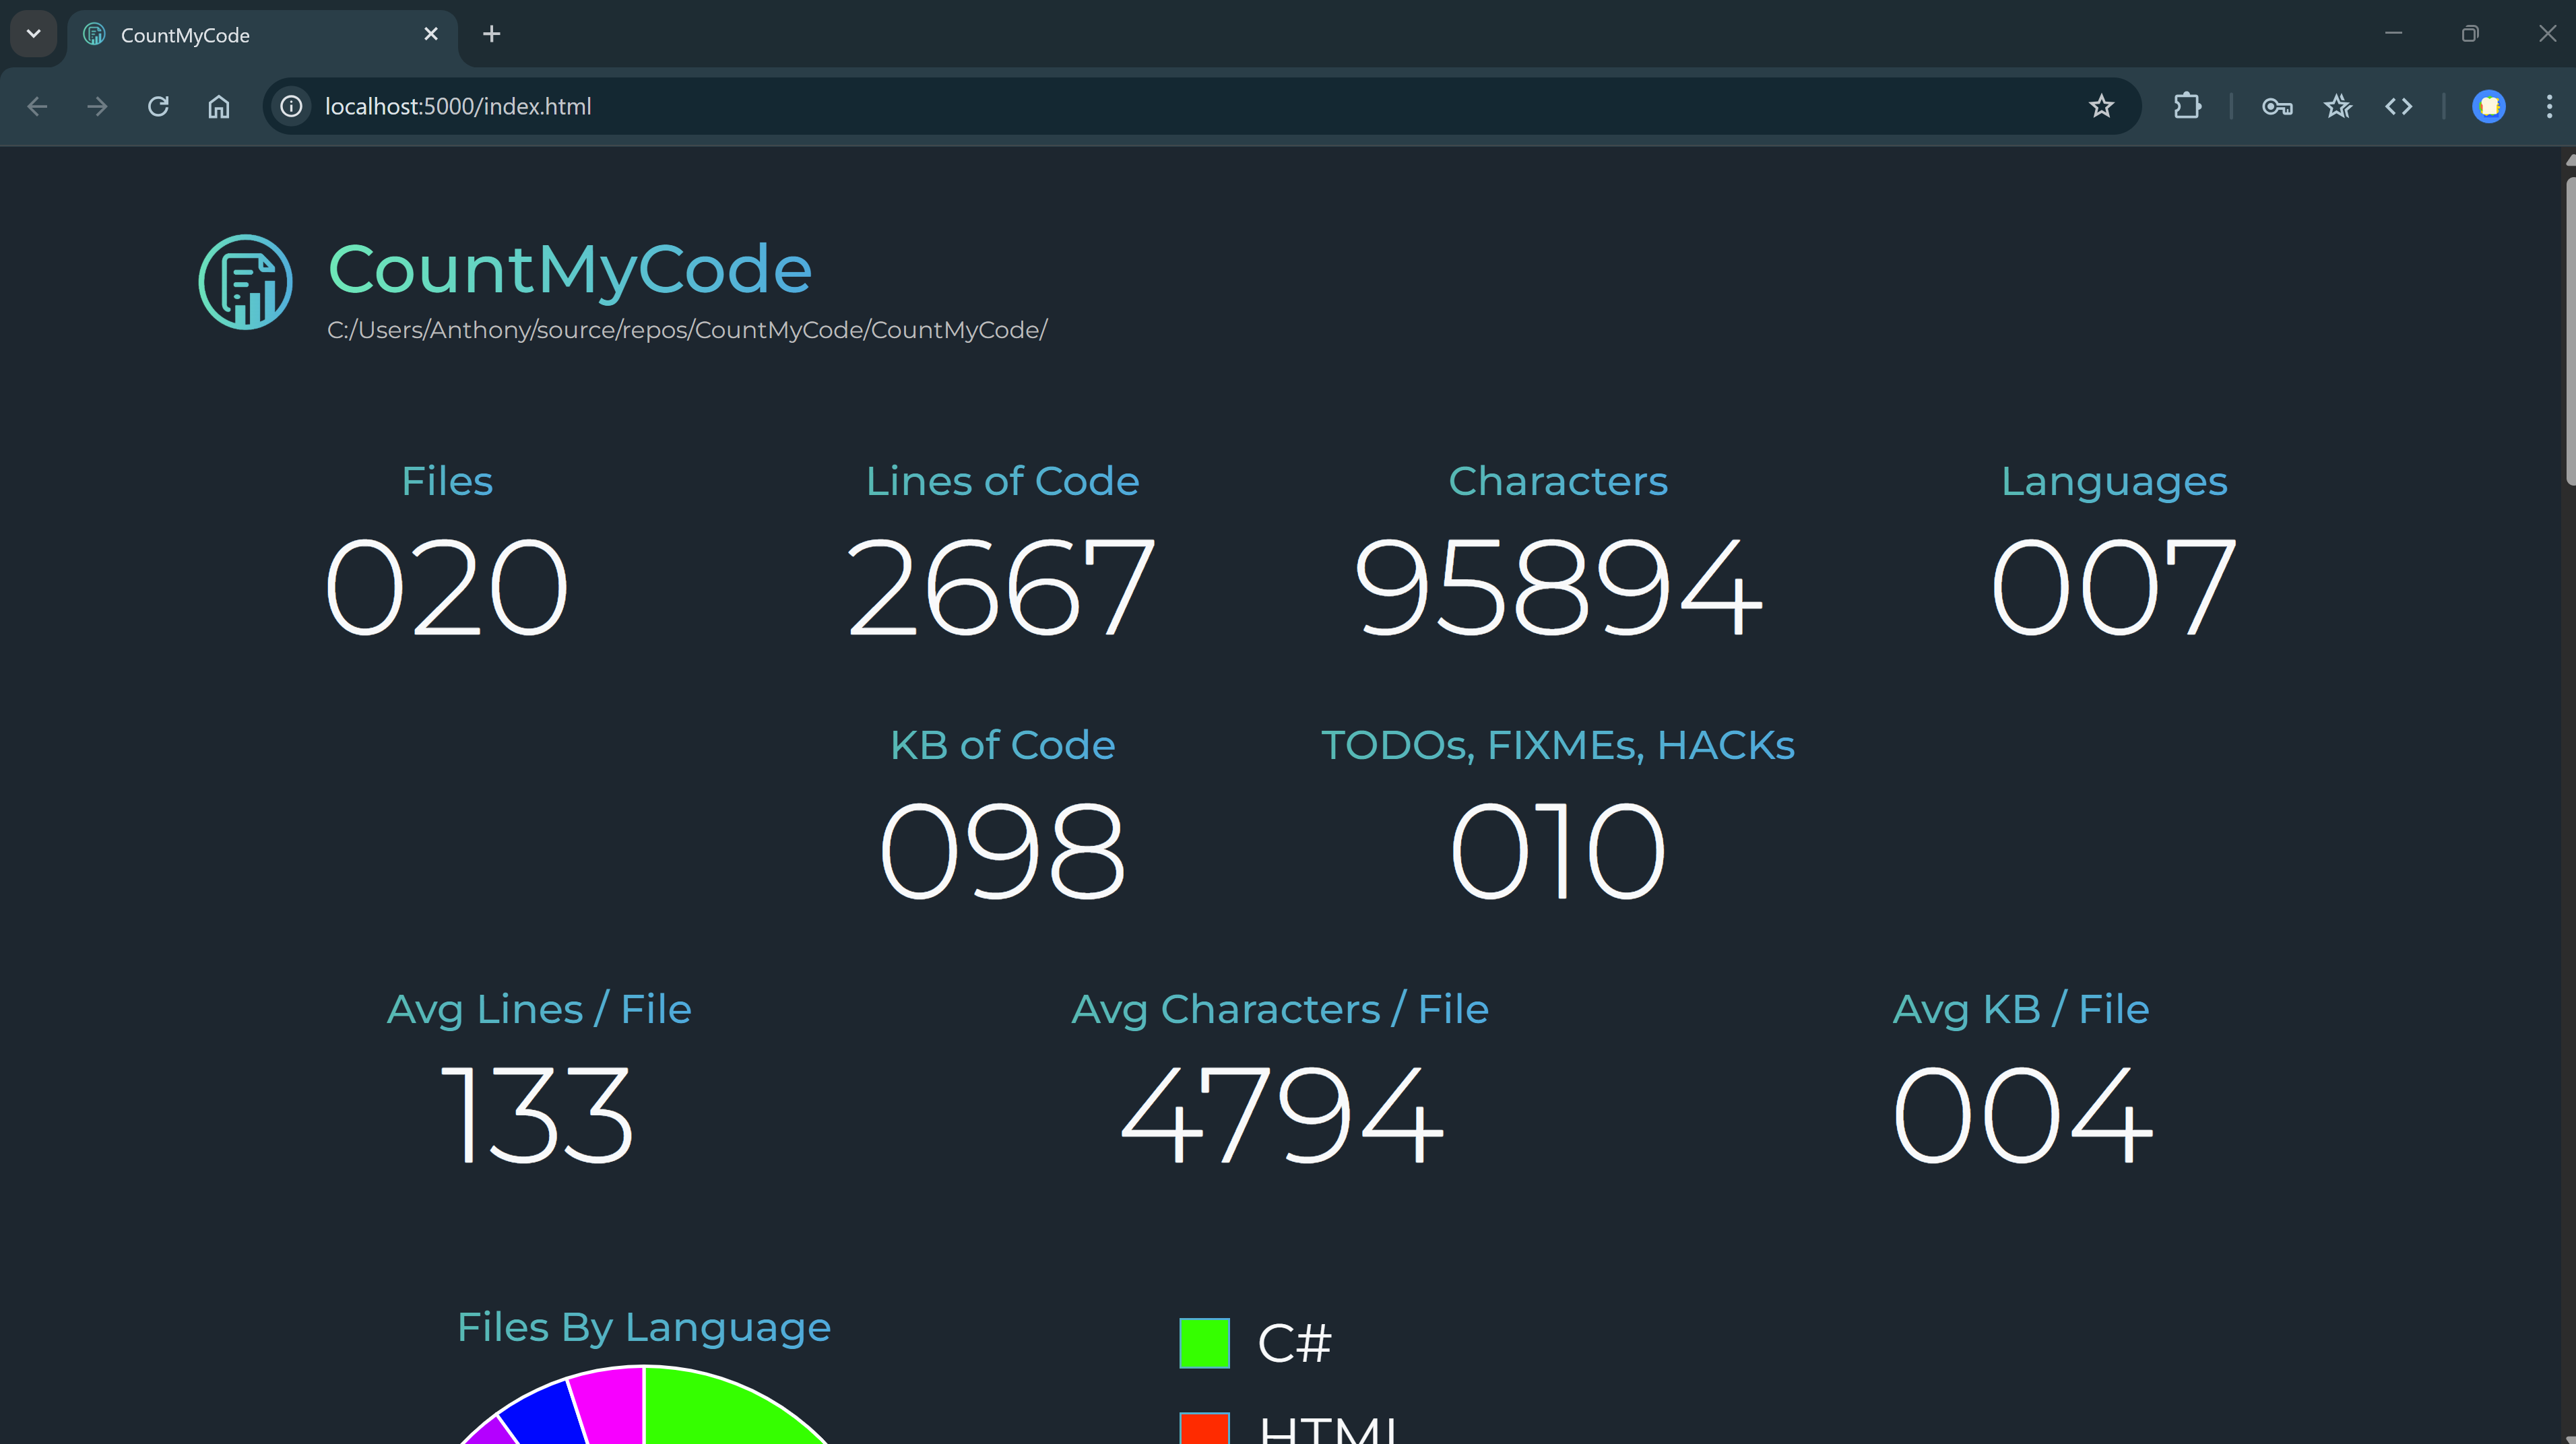Click the code brackets extension icon
The image size is (2576, 1444).
pos(2399,106)
